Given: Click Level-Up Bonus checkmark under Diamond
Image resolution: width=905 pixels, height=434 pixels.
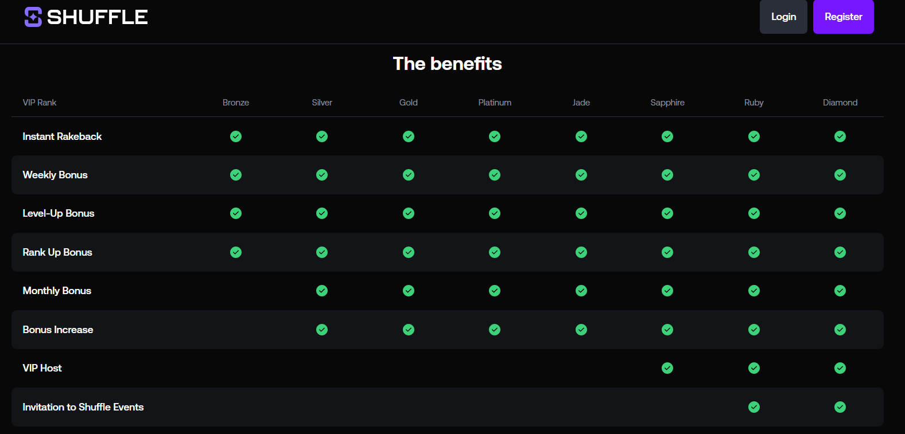Looking at the screenshot, I should (840, 213).
